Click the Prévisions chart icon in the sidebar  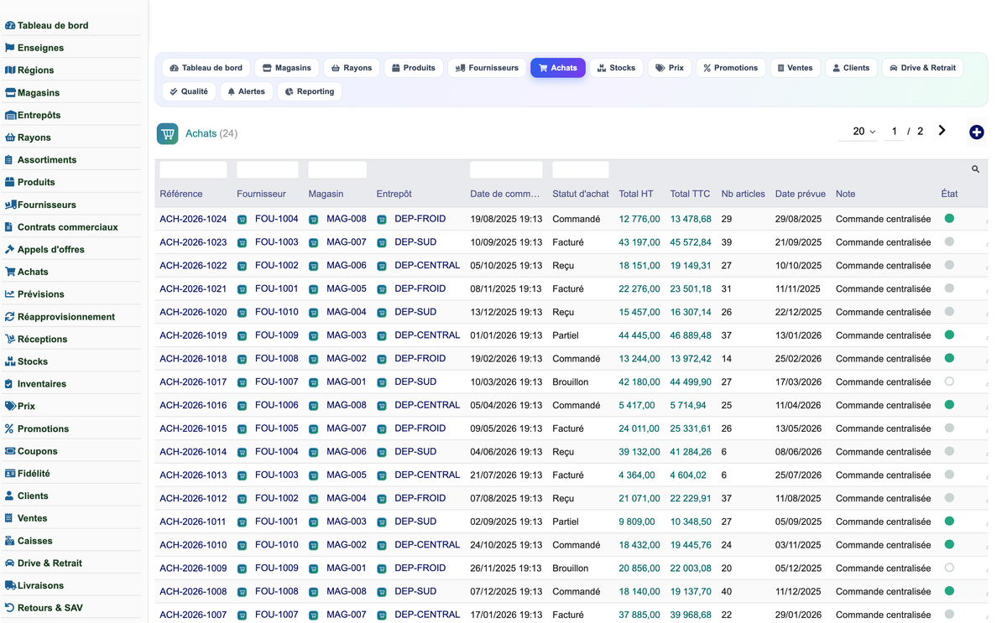coord(10,294)
